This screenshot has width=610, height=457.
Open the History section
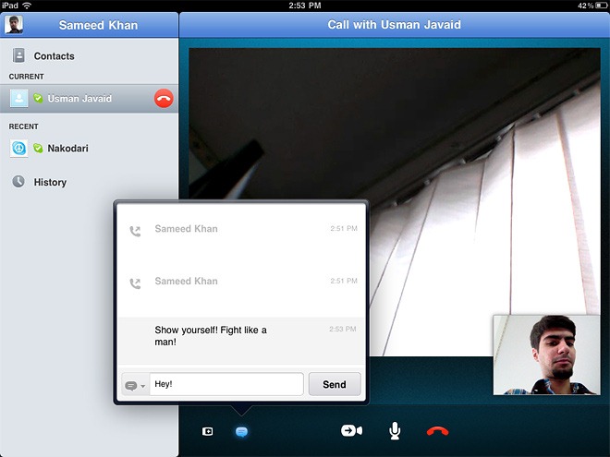point(89,182)
